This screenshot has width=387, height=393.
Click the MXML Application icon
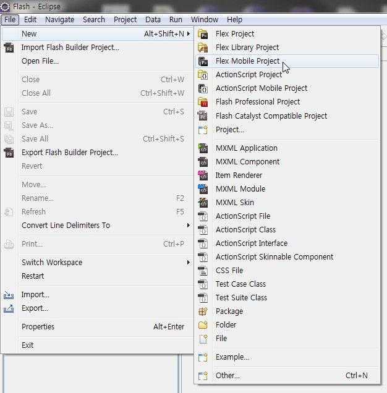click(203, 148)
